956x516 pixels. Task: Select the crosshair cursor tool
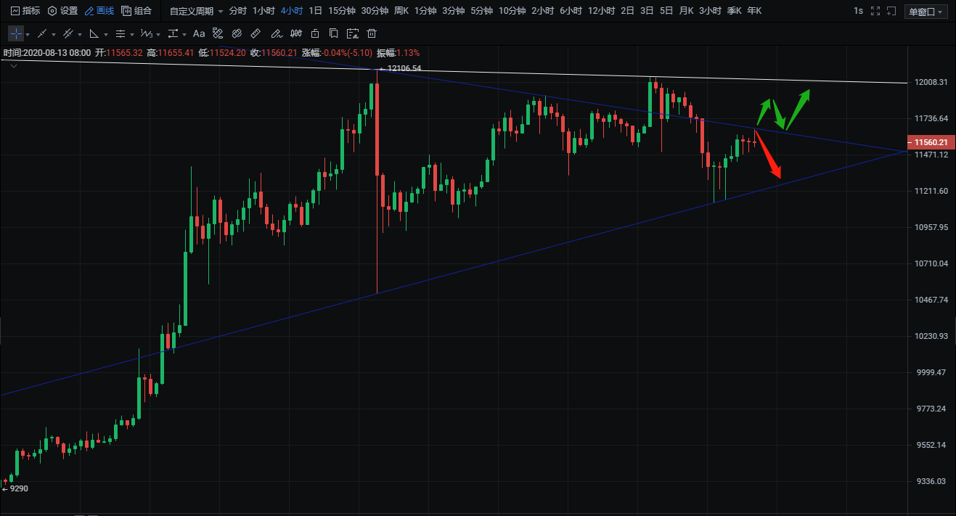tap(15, 33)
